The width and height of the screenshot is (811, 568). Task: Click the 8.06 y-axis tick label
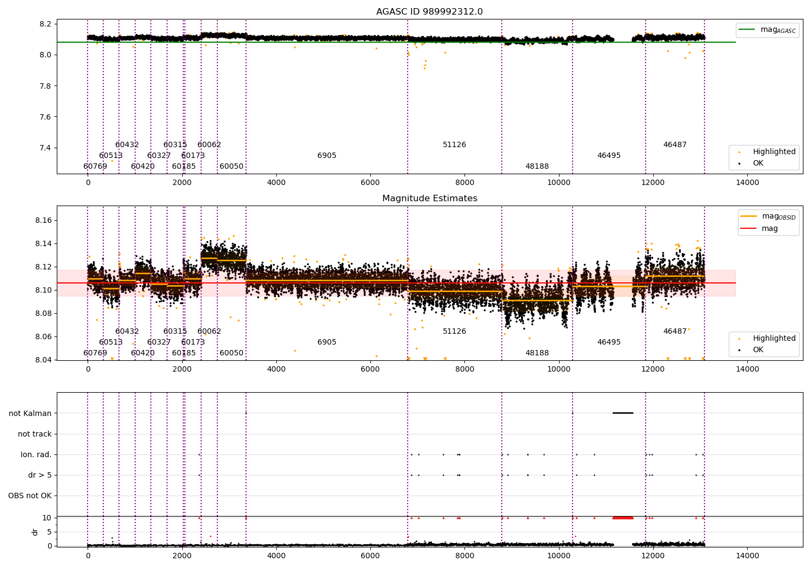click(x=43, y=336)
